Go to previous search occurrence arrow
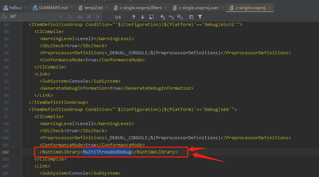Screen dimensions: 319x177 point(134,17)
